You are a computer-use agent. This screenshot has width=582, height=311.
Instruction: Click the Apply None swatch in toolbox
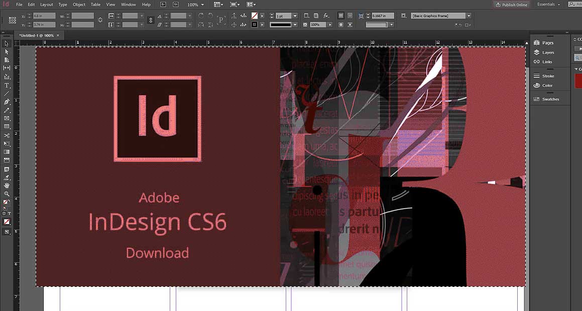click(x=7, y=222)
